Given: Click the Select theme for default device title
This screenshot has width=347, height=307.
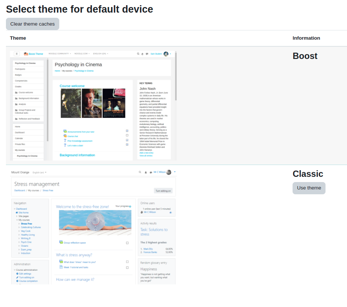Looking at the screenshot, I should point(80,9).
